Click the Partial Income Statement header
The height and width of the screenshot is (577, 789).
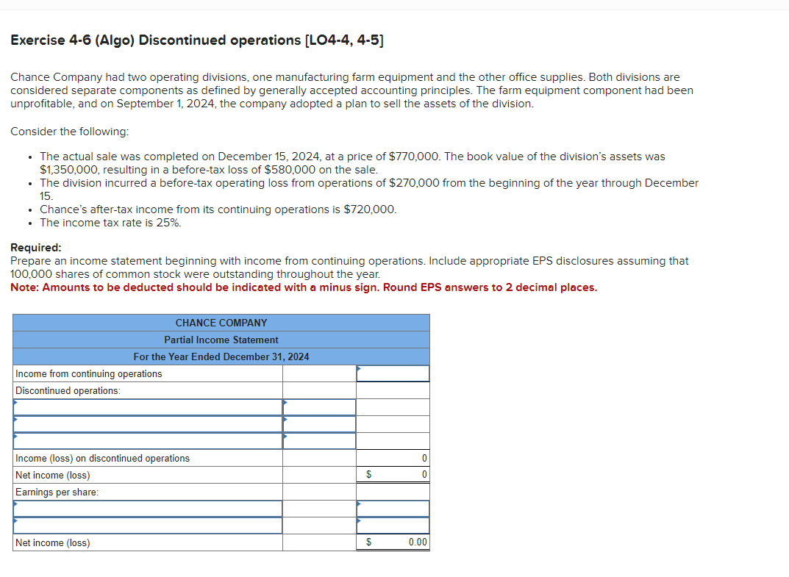pos(221,340)
